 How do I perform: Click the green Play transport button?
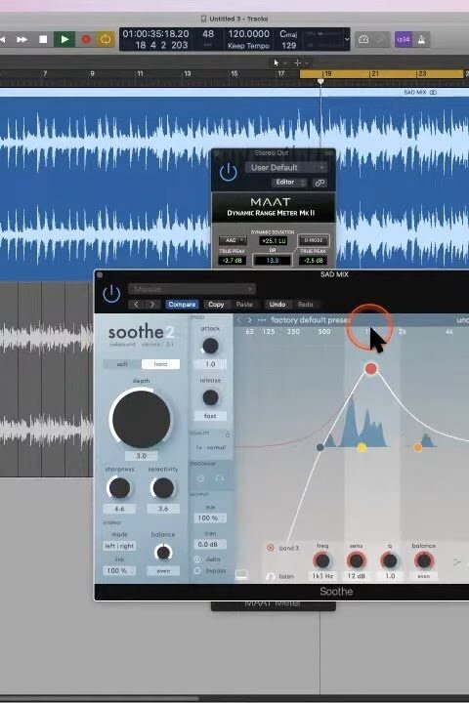(64, 39)
